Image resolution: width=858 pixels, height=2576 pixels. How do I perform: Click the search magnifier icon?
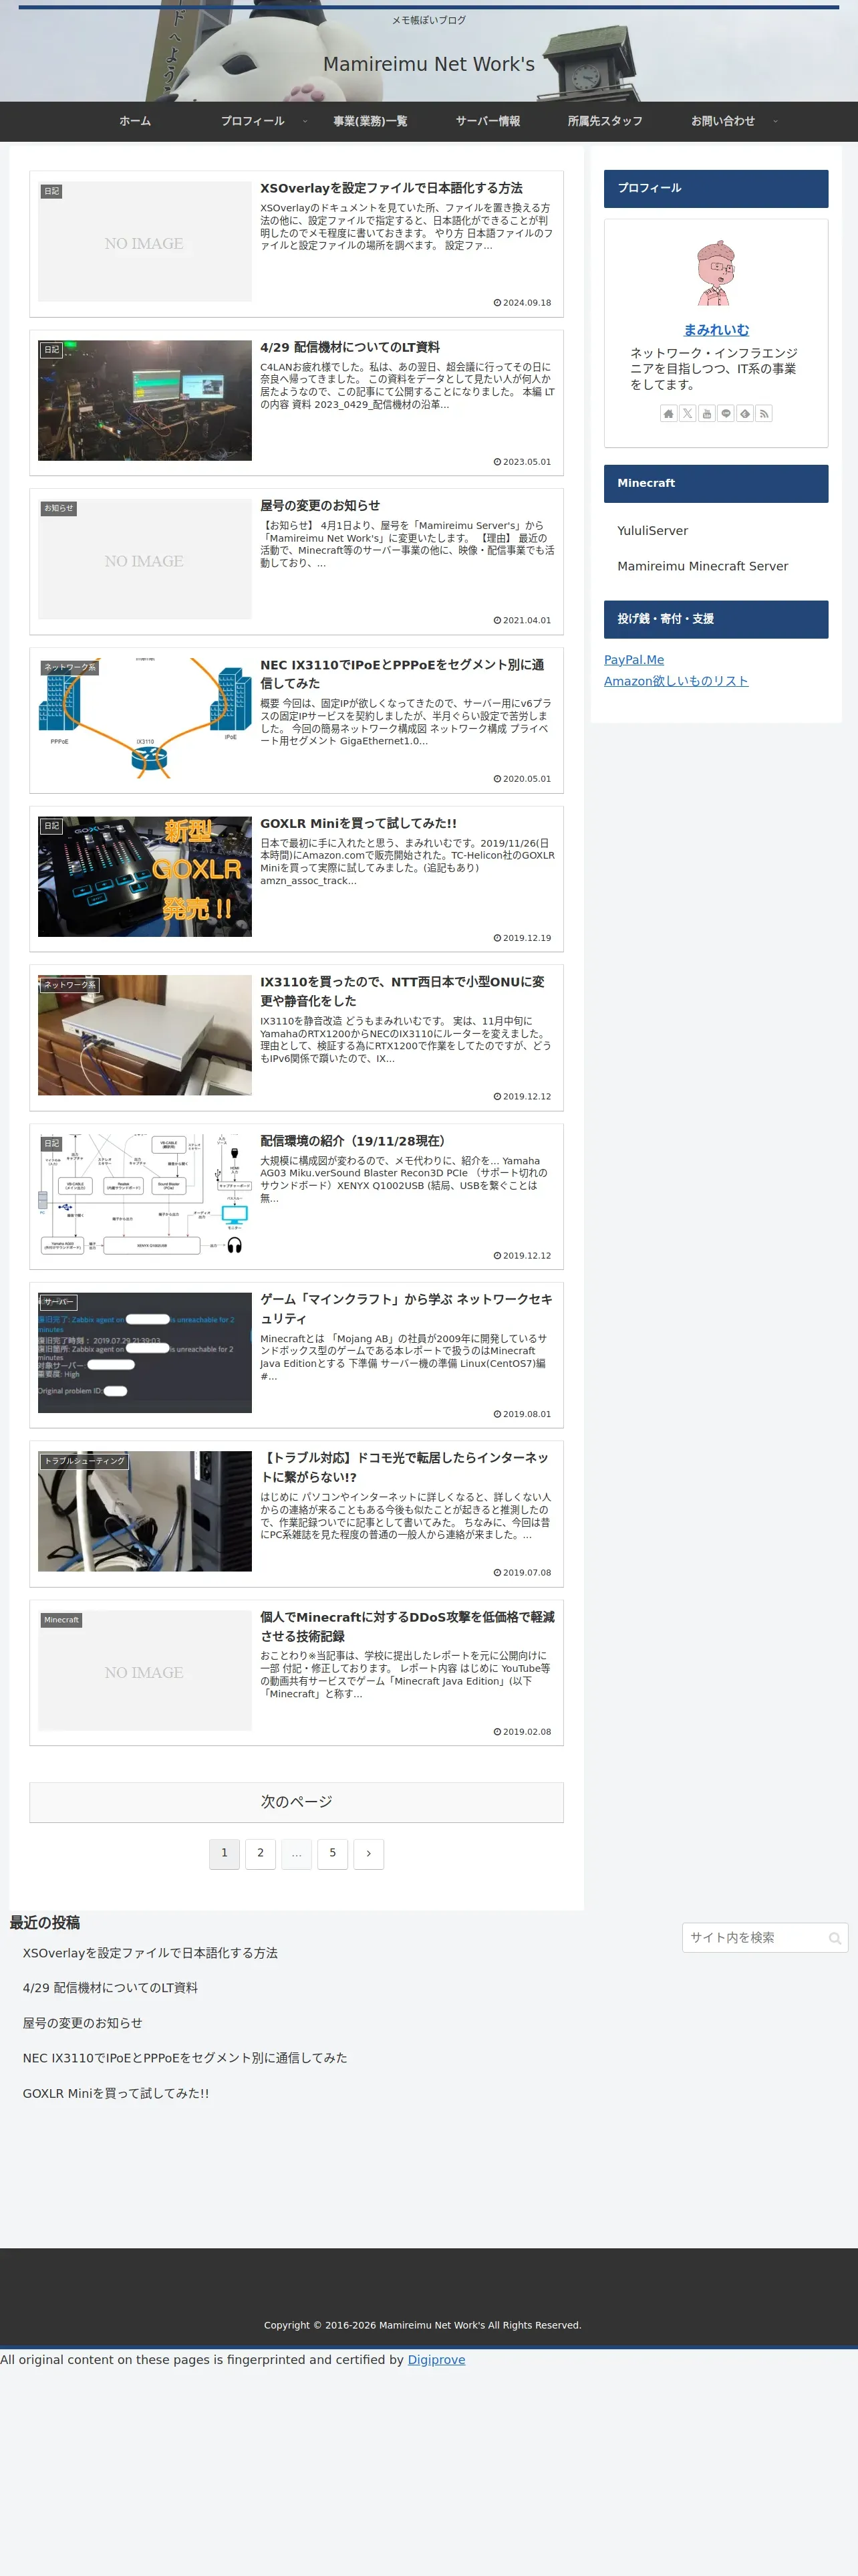(x=835, y=1938)
